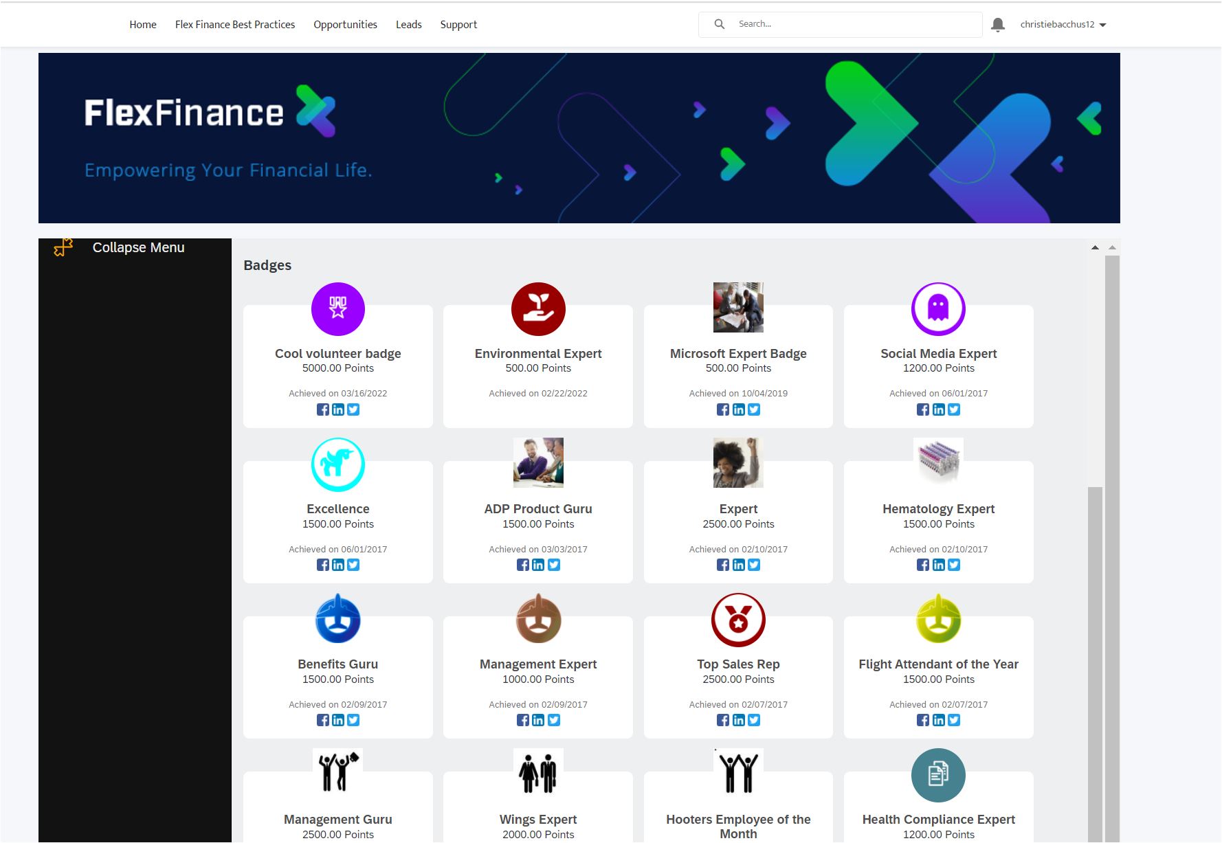Click the scrollbar up arrow
This screenshot has width=1222, height=843.
tap(1094, 245)
